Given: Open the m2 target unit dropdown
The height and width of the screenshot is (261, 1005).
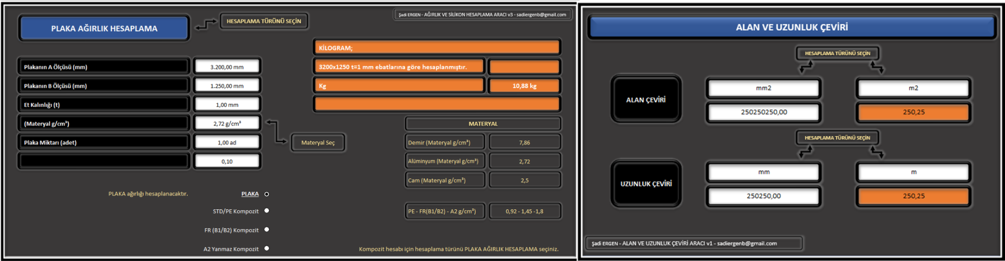Looking at the screenshot, I should (913, 88).
